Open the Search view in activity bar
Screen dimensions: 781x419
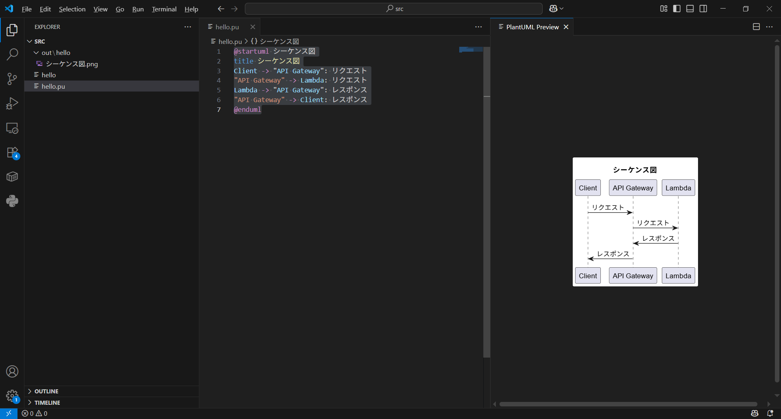[x=12, y=55]
